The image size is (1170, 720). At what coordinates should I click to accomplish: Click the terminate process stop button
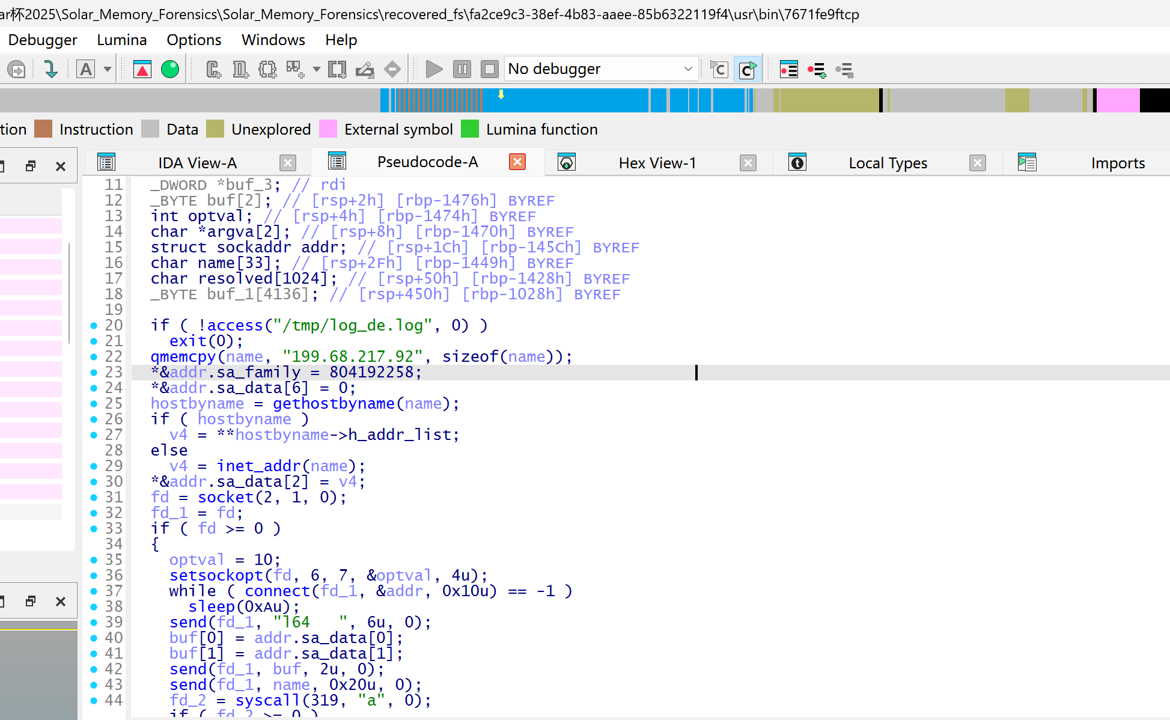point(490,70)
